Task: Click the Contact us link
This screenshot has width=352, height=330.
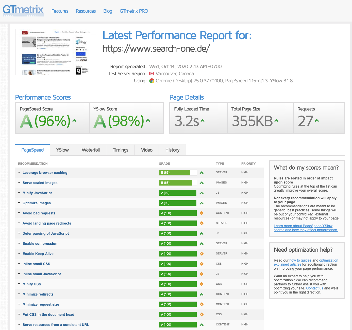Action: [x=315, y=288]
